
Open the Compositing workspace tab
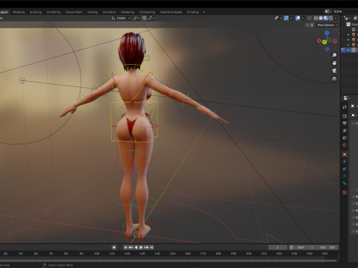click(x=147, y=12)
